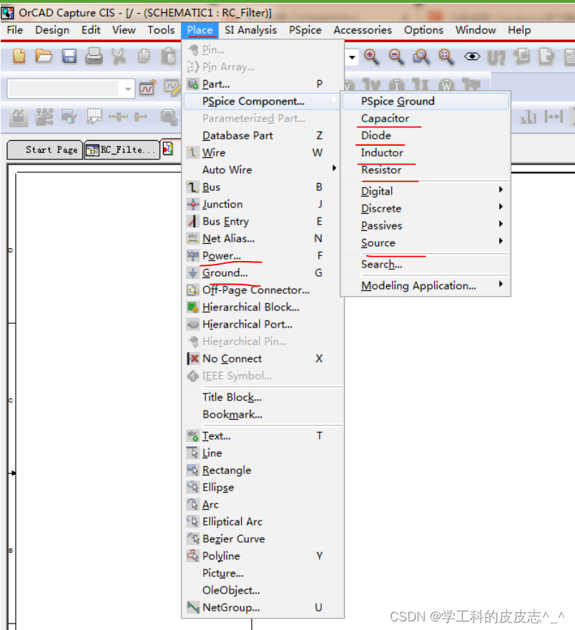Click the Copy toolbar icon
Image resolution: width=575 pixels, height=630 pixels.
tap(144, 56)
